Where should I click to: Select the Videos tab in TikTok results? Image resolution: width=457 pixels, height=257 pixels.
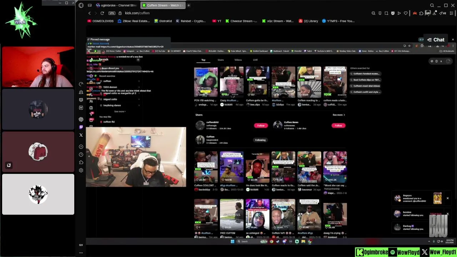[x=238, y=60]
